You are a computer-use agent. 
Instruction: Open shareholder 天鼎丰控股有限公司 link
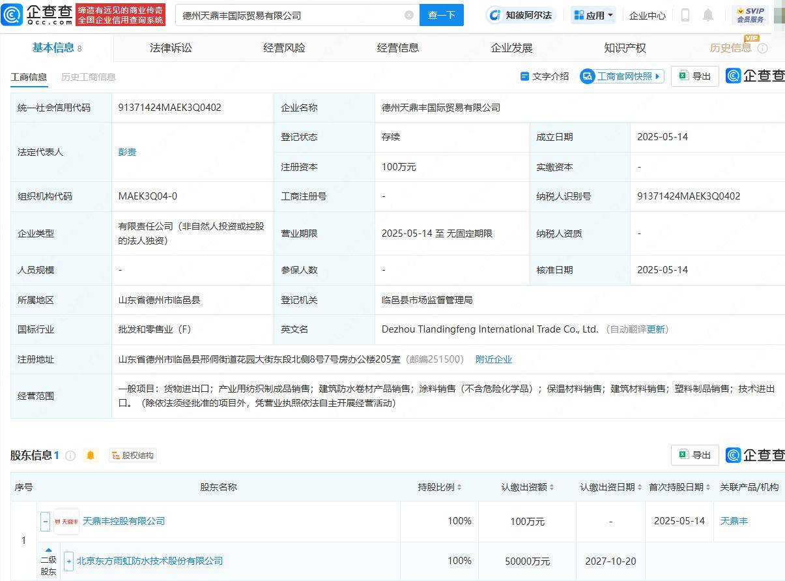click(124, 521)
